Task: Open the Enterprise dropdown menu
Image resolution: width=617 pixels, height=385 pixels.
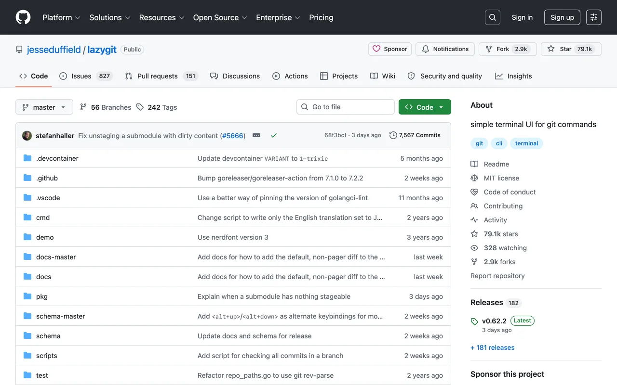Action: pyautogui.click(x=278, y=17)
